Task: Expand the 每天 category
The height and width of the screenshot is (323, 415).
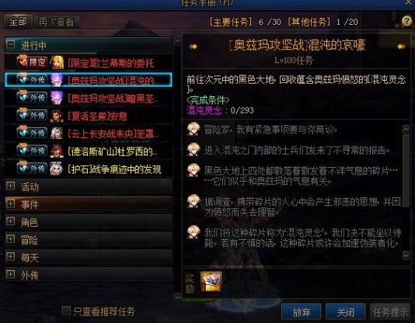Action: click(10, 256)
